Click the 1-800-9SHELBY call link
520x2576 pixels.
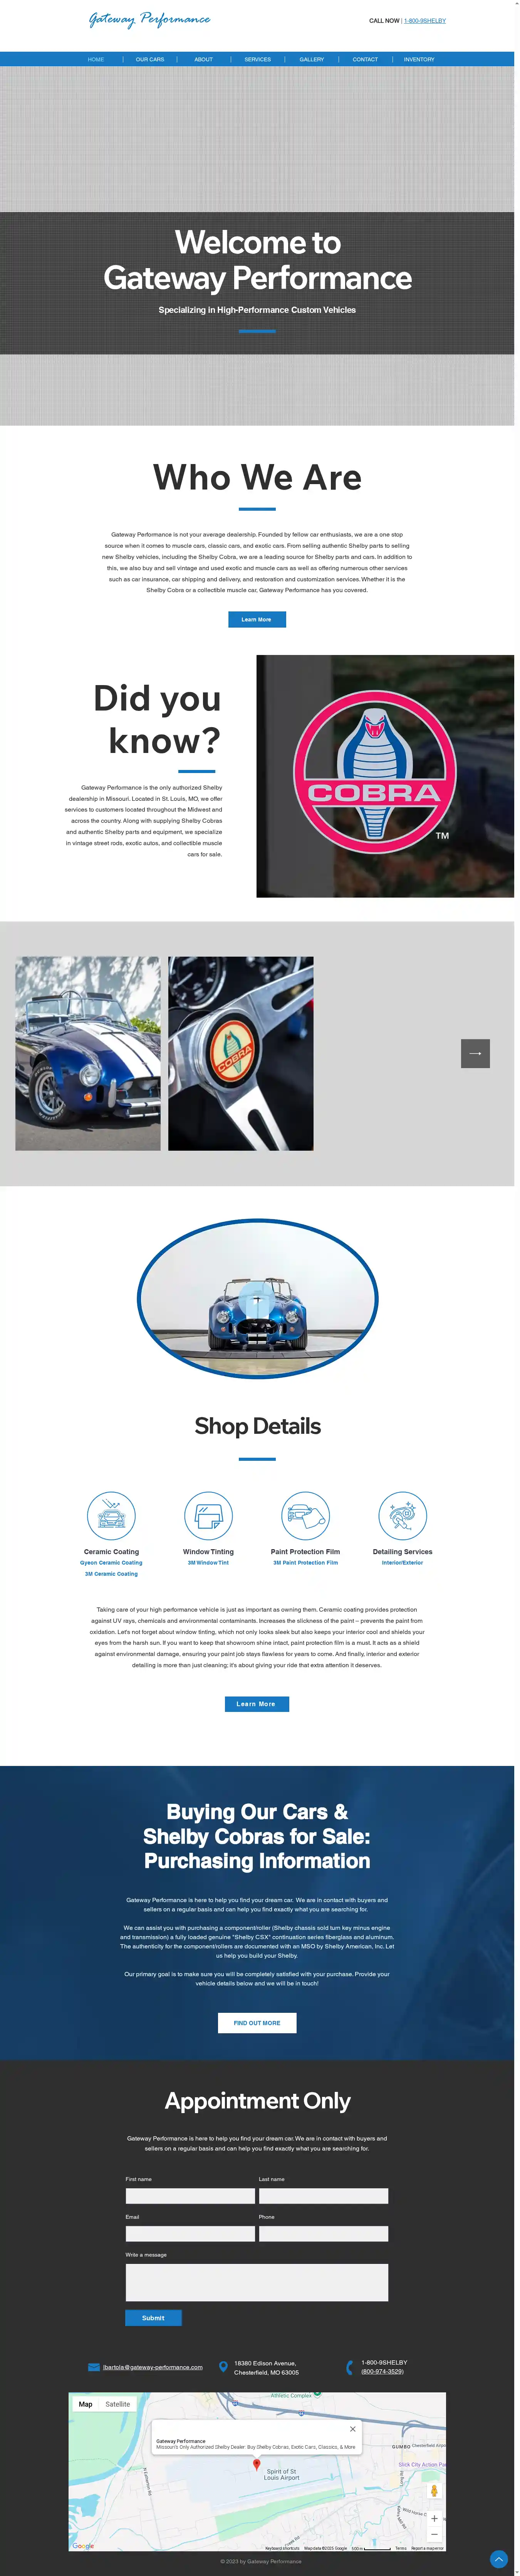[425, 20]
